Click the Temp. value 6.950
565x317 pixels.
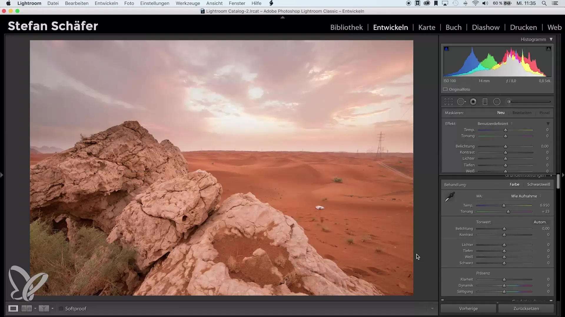pyautogui.click(x=545, y=205)
